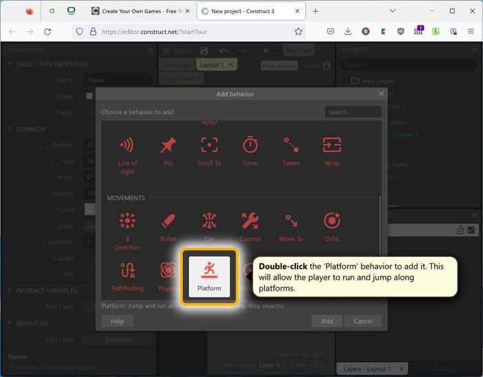Open a new browser tab
Viewport: 483px width, 377px height.
click(315, 12)
